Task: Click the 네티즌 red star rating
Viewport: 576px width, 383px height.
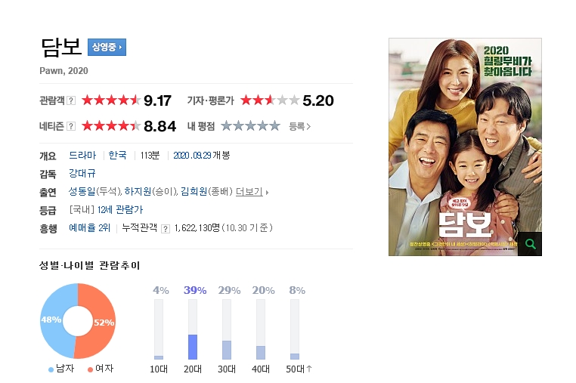Action: click(x=111, y=126)
